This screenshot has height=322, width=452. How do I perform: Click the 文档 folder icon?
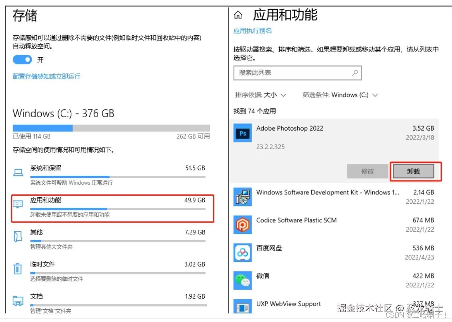18,300
